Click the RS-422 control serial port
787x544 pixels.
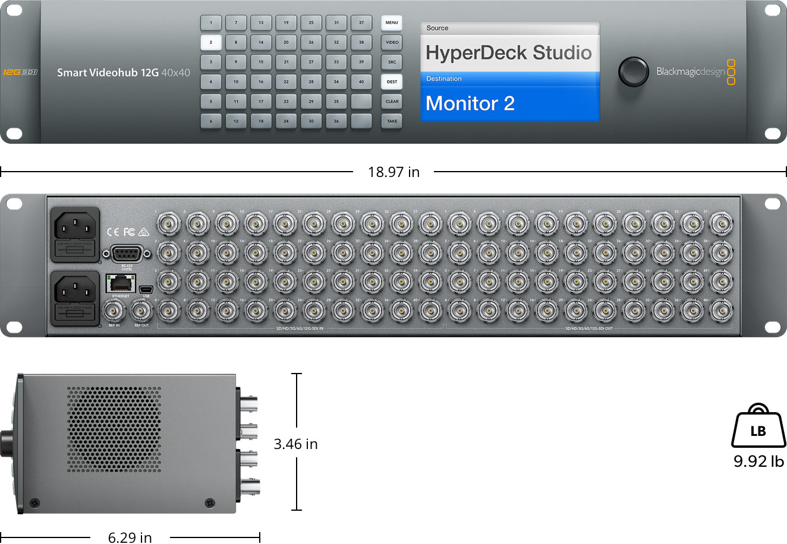tap(126, 254)
